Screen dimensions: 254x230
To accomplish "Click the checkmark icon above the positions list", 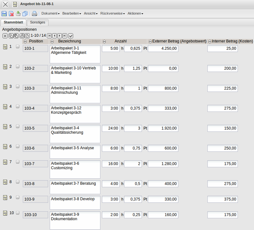I will pos(71,36).
